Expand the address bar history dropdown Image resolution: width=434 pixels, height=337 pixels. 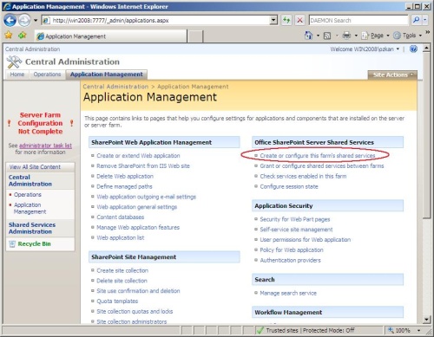click(273, 20)
